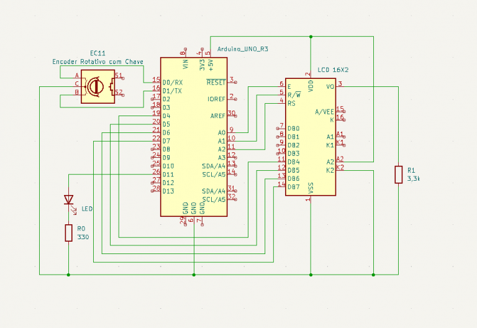Click the RS pin label on LCD
The width and height of the screenshot is (477, 328).
[291, 103]
